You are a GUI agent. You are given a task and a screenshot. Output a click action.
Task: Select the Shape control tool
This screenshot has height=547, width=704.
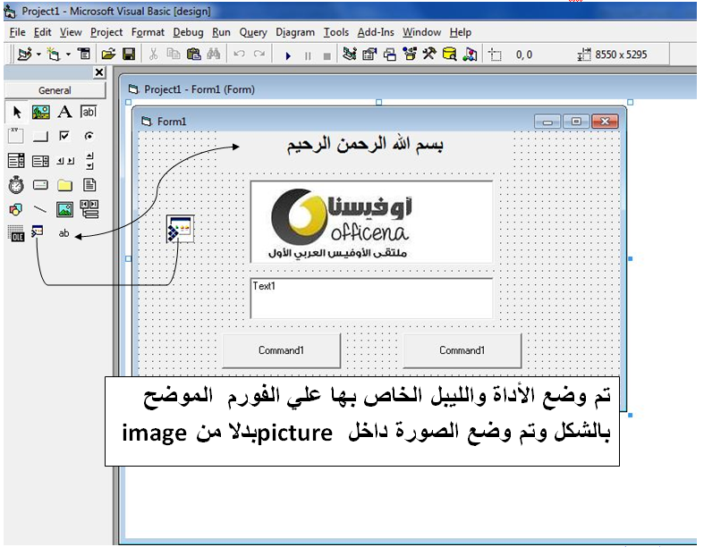[16, 209]
